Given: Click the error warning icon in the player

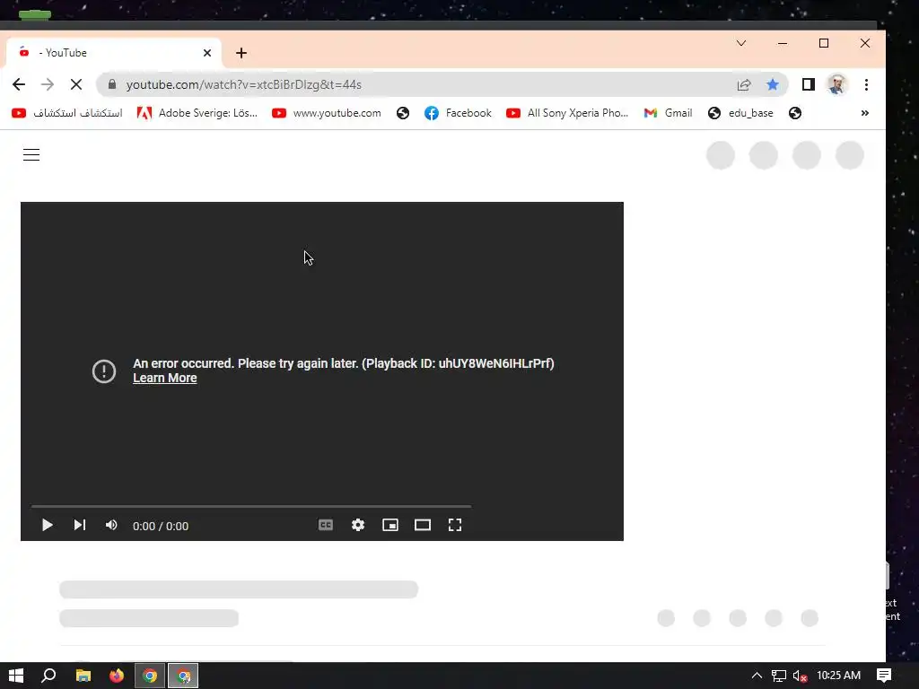Looking at the screenshot, I should click(104, 371).
